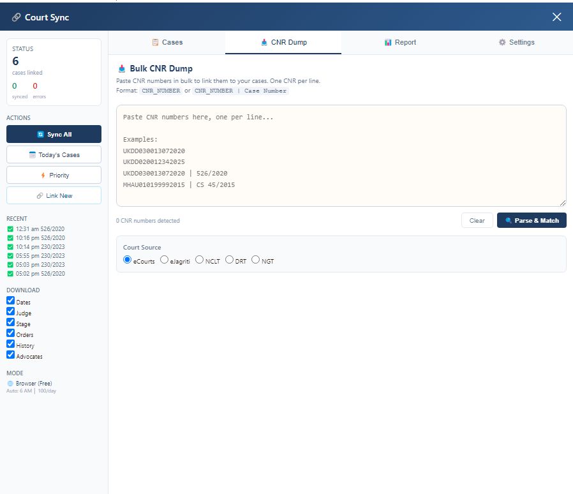Uncheck the Dates download checkbox
Image resolution: width=573 pixels, height=494 pixels.
[x=11, y=301]
